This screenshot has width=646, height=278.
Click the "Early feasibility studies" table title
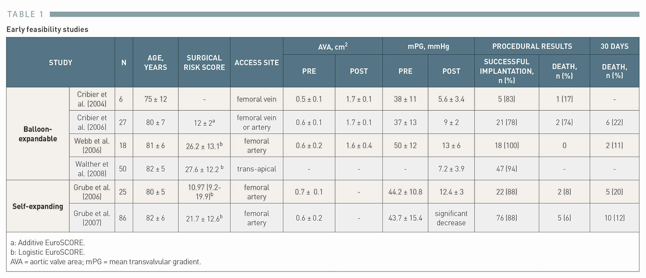[x=47, y=29]
